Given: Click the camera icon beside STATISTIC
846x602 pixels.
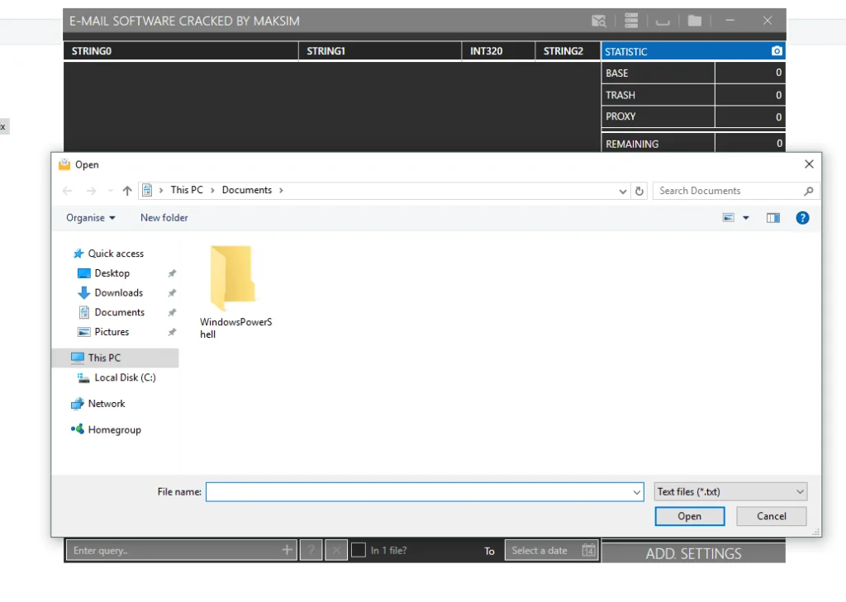Looking at the screenshot, I should [776, 51].
